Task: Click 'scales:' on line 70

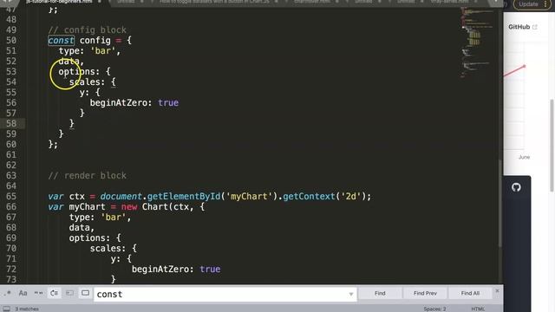Action: click(x=108, y=249)
